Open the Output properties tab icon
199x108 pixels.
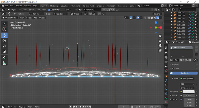click(166, 58)
